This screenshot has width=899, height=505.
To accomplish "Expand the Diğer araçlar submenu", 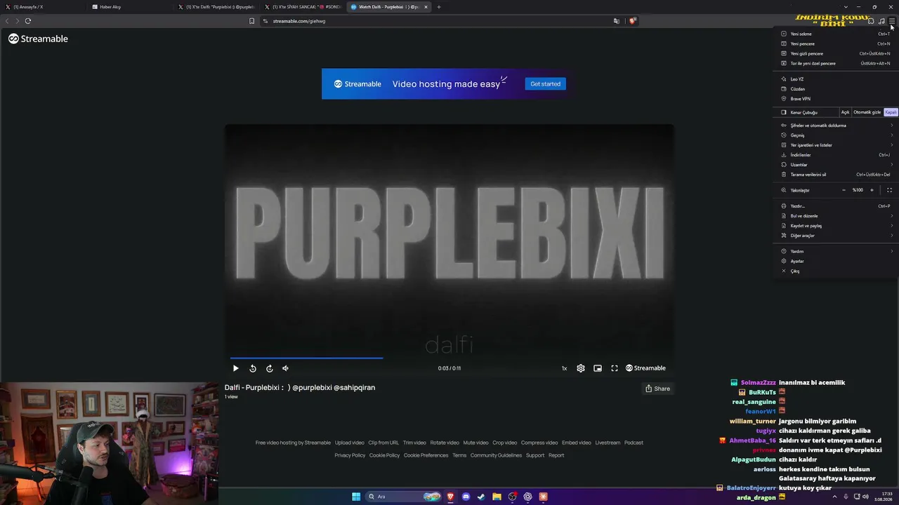I will (x=836, y=236).
